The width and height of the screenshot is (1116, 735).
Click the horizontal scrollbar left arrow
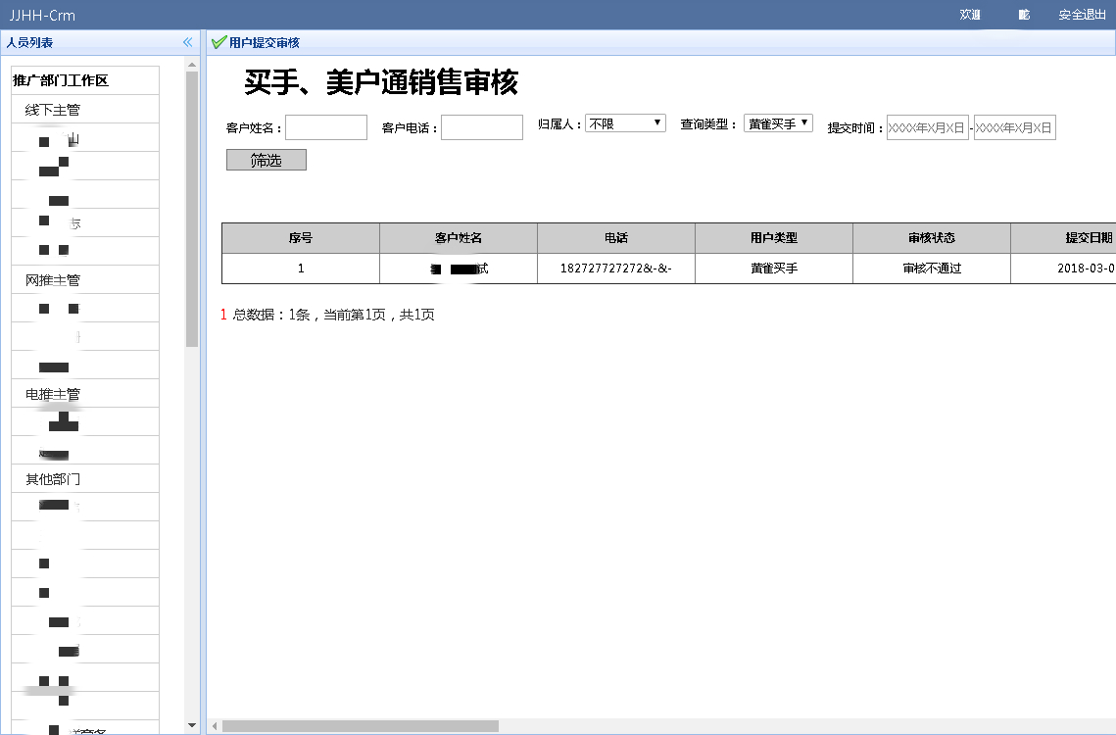[215, 726]
